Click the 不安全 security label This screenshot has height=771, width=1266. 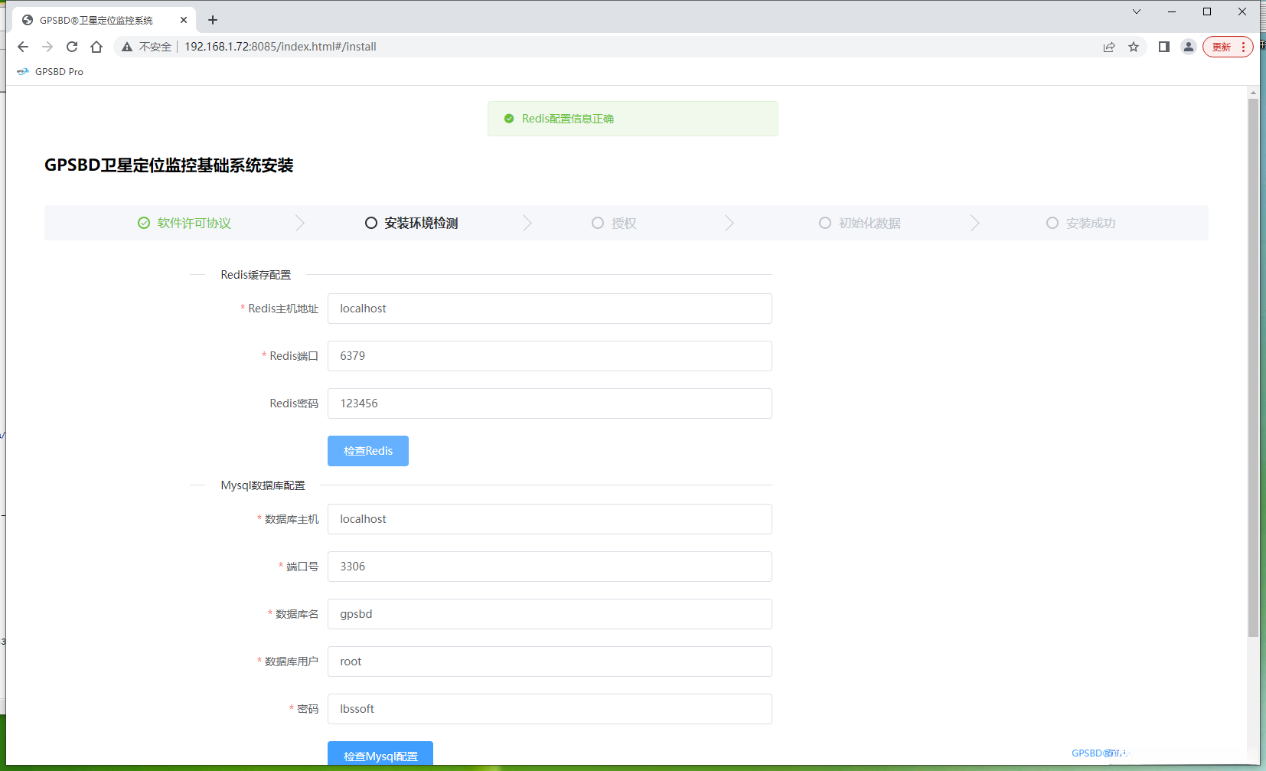point(155,47)
